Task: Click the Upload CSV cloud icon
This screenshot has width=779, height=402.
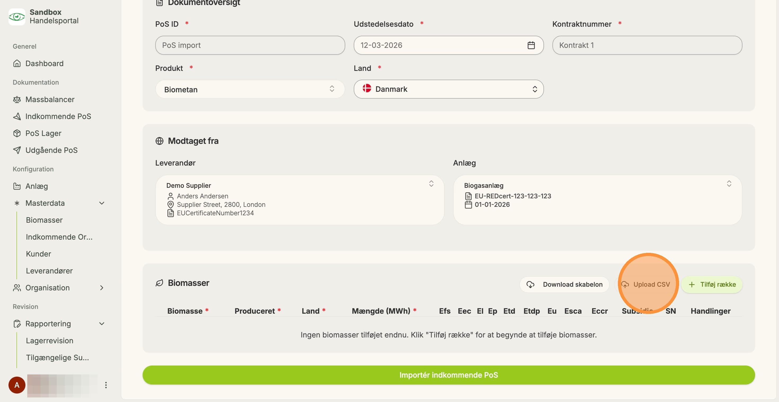Action: pyautogui.click(x=625, y=285)
